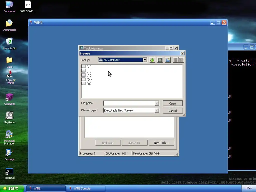Click the File name input field

(129, 103)
